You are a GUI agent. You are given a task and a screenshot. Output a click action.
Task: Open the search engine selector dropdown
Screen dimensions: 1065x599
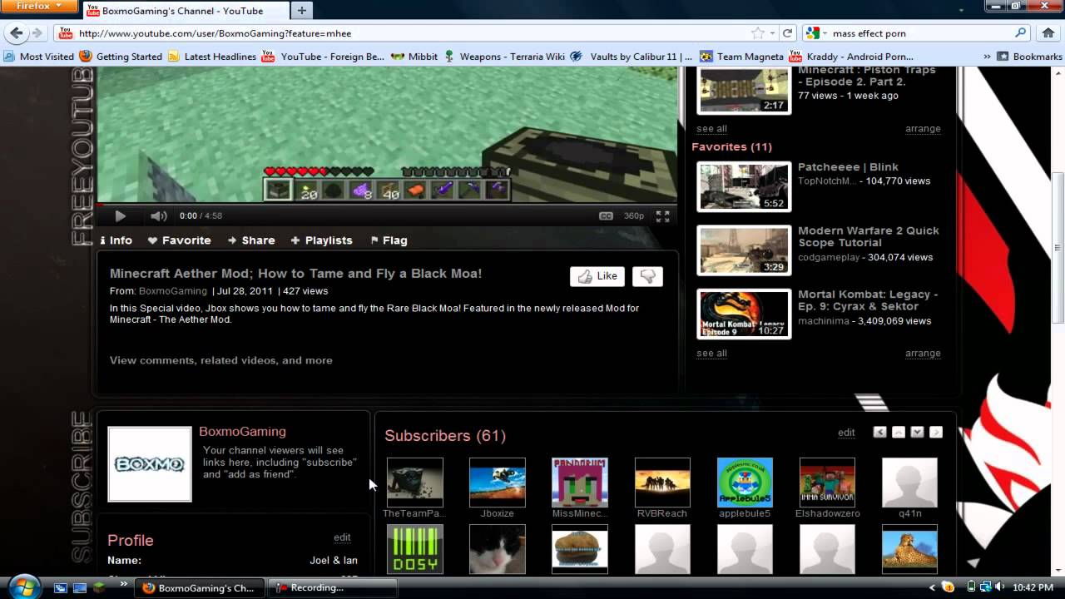tap(816, 33)
